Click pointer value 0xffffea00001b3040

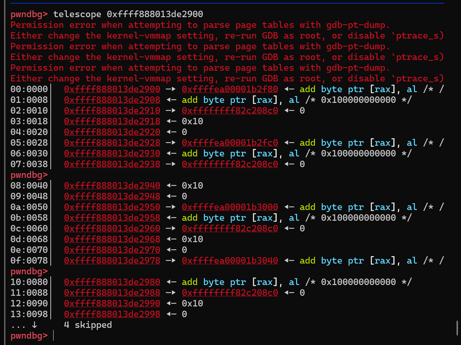tap(230, 261)
